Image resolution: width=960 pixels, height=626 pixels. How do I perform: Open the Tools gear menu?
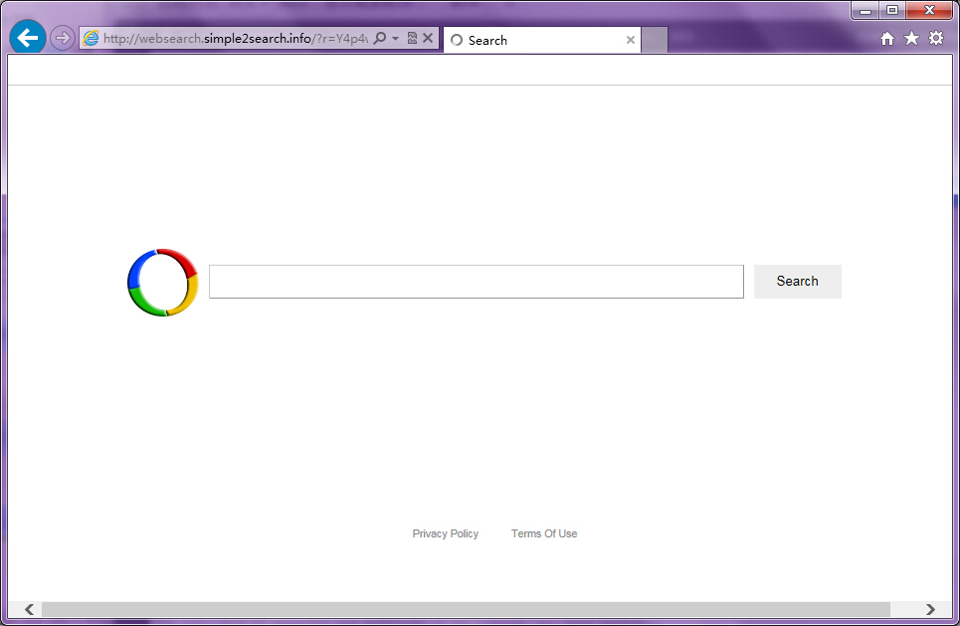[936, 39]
